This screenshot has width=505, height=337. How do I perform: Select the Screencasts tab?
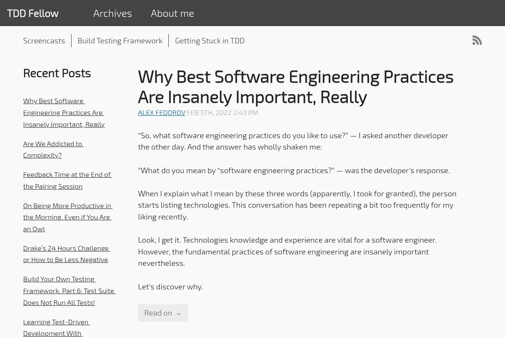[x=44, y=41]
